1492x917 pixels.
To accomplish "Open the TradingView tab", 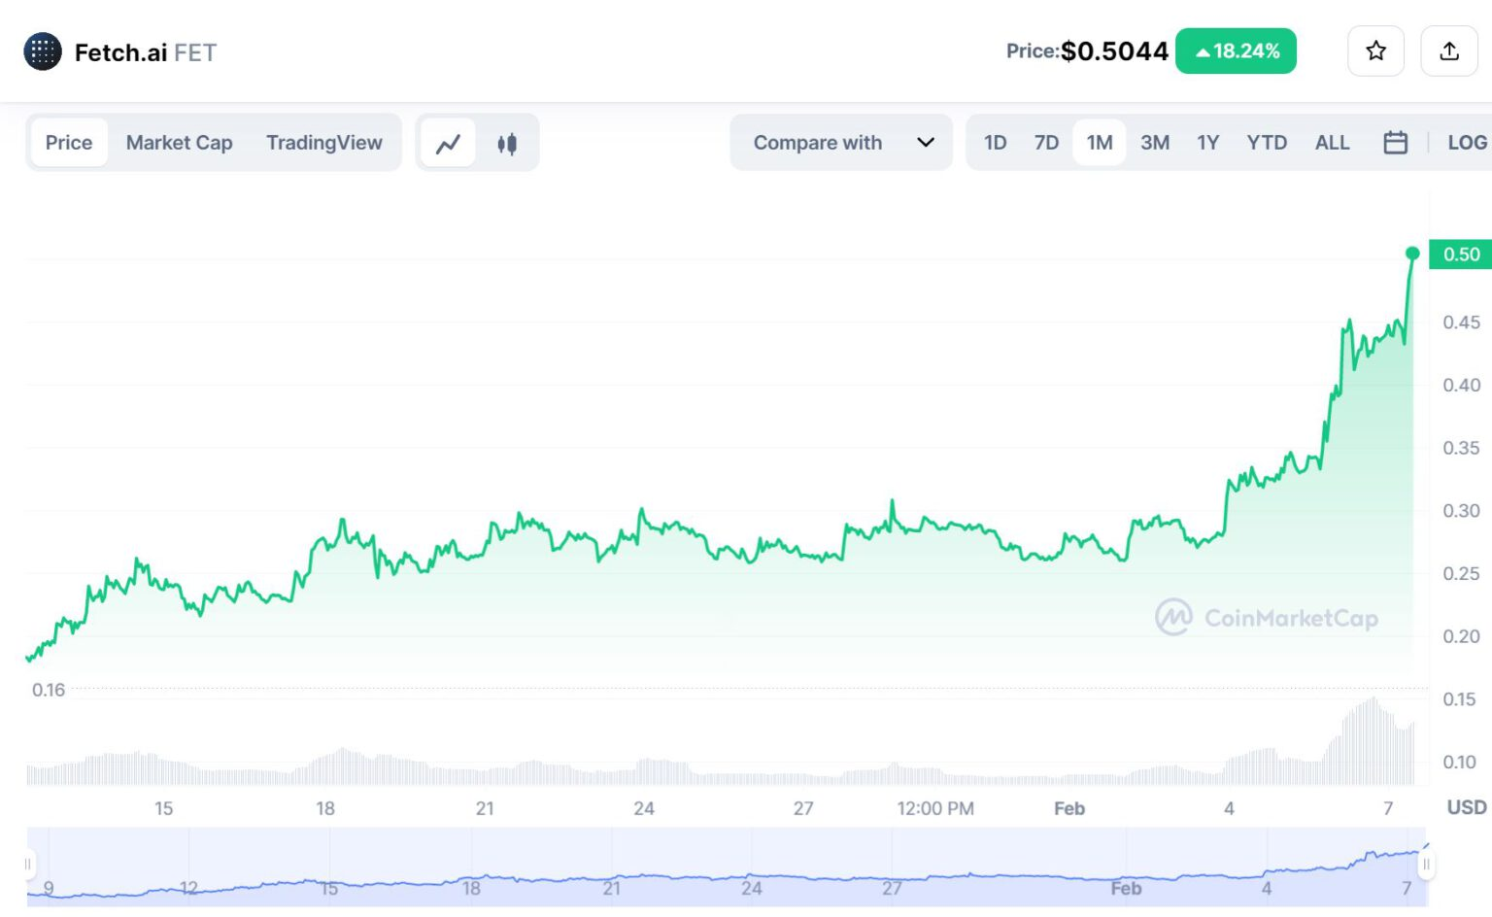I will click(323, 143).
